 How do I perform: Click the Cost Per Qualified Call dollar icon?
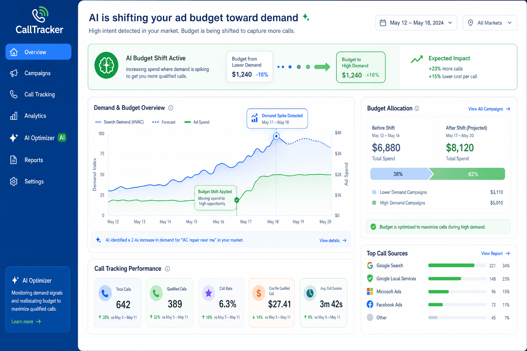[259, 293]
